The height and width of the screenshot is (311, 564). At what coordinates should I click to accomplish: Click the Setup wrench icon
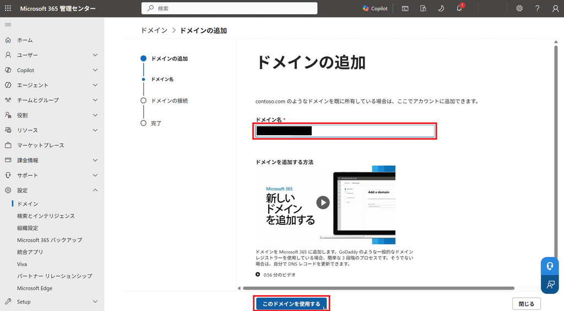click(8, 301)
